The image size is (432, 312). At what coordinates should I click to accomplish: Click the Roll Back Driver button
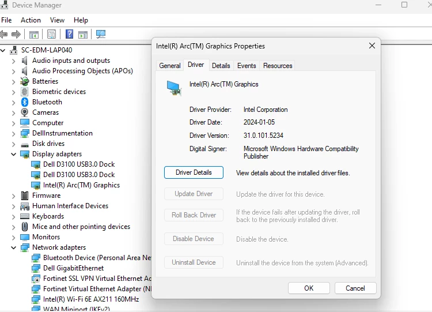point(194,215)
